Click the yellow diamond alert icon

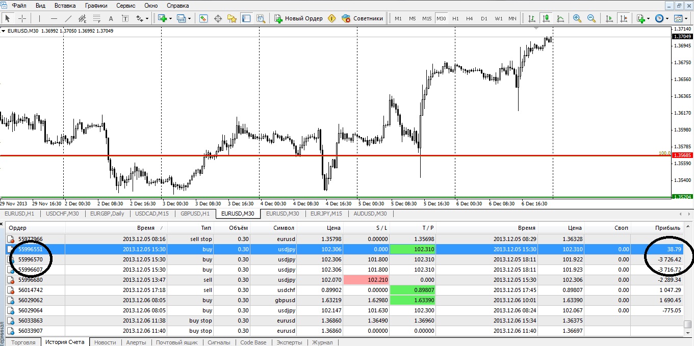[332, 18]
